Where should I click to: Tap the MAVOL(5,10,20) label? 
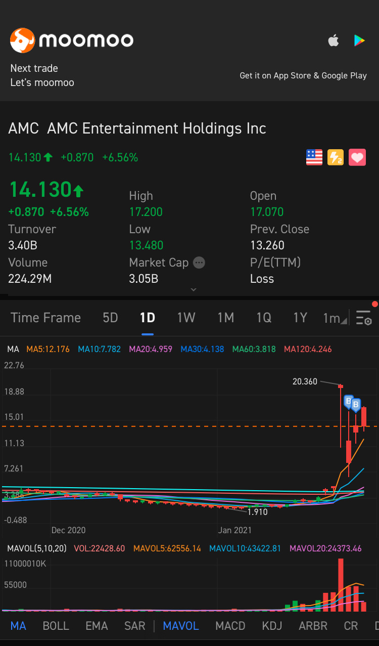36,548
